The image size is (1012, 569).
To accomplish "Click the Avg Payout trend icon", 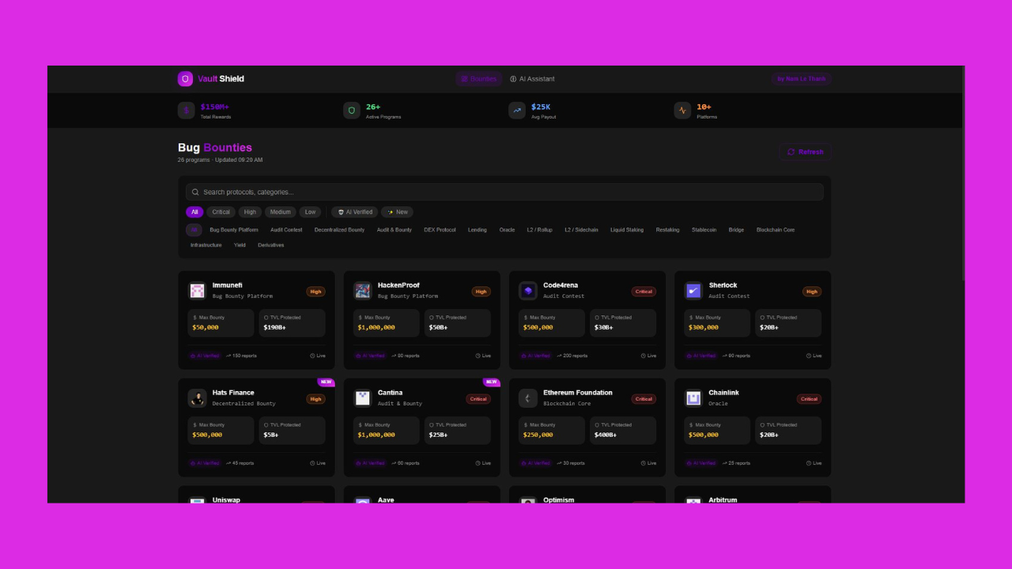I will [517, 111].
